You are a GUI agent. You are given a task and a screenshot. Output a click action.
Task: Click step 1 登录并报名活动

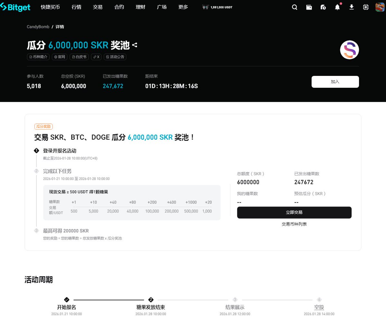coord(60,151)
